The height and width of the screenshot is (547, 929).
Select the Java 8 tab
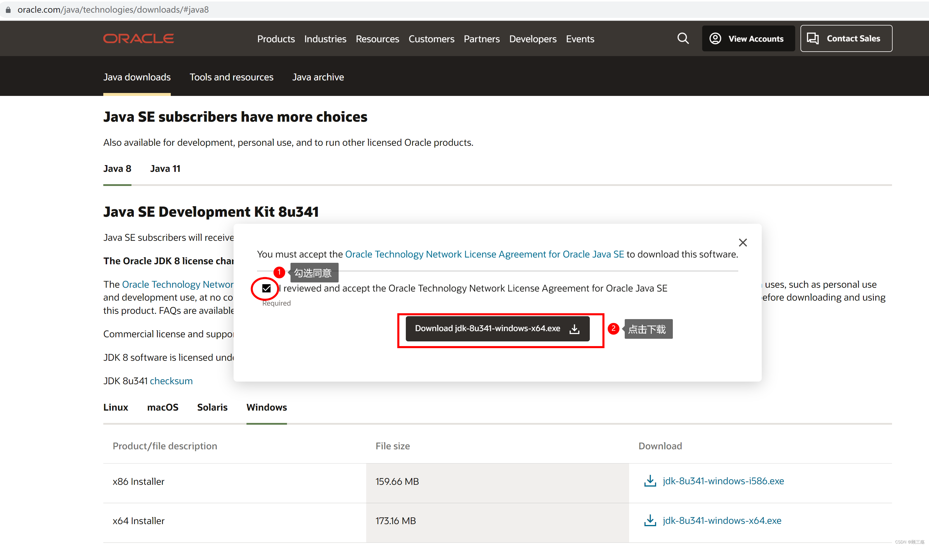click(x=117, y=169)
